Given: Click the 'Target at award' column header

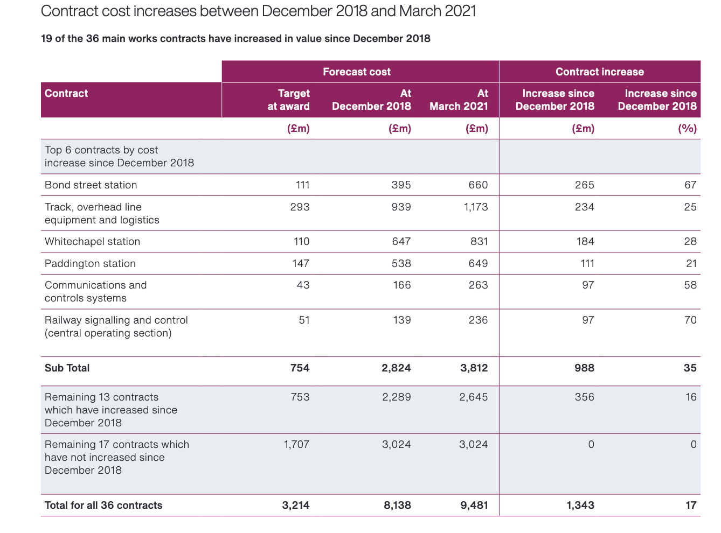Looking at the screenshot, I should (x=289, y=100).
